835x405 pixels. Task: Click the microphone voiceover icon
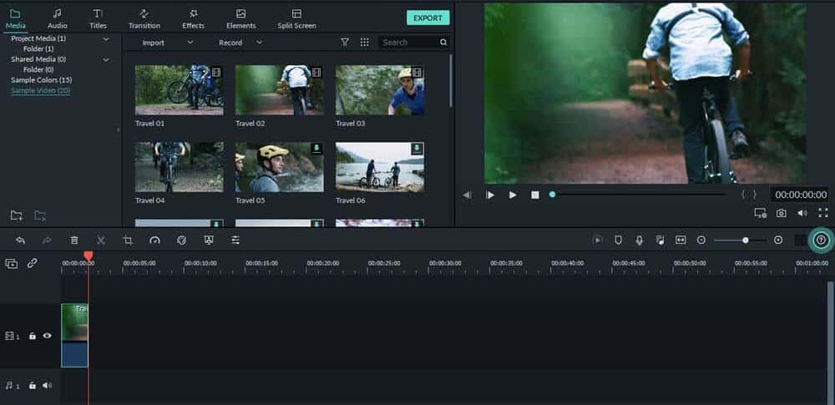coord(639,240)
